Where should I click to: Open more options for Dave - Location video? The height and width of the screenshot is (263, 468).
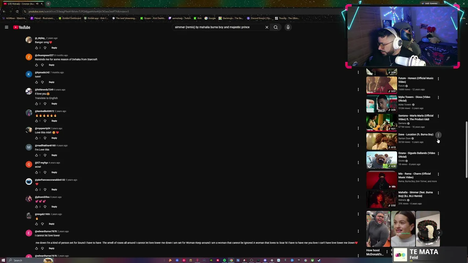(x=438, y=135)
